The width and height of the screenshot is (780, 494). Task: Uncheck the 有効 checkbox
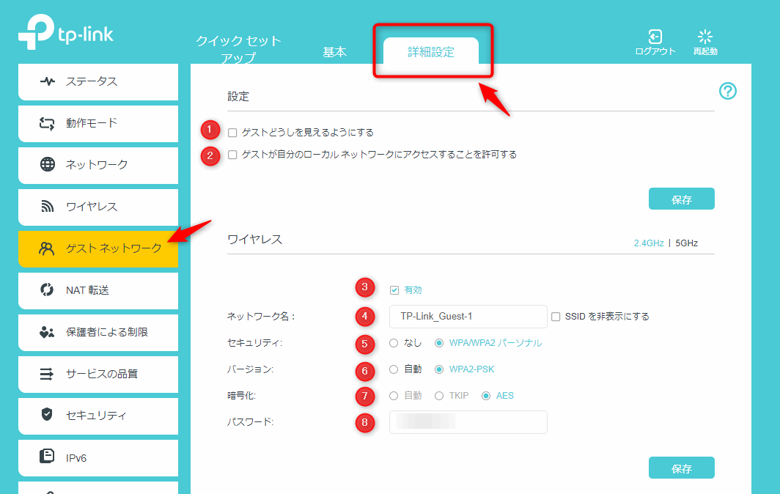(x=394, y=290)
